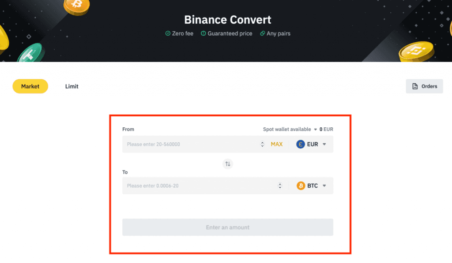Click the swap From and To arrows icon

tap(228, 164)
